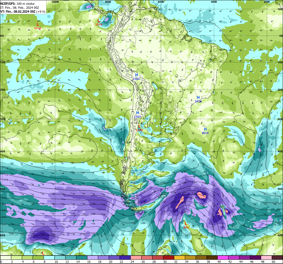
Task: Click the pale yellow 0–2 legend swatch
Action: tap(6, 257)
